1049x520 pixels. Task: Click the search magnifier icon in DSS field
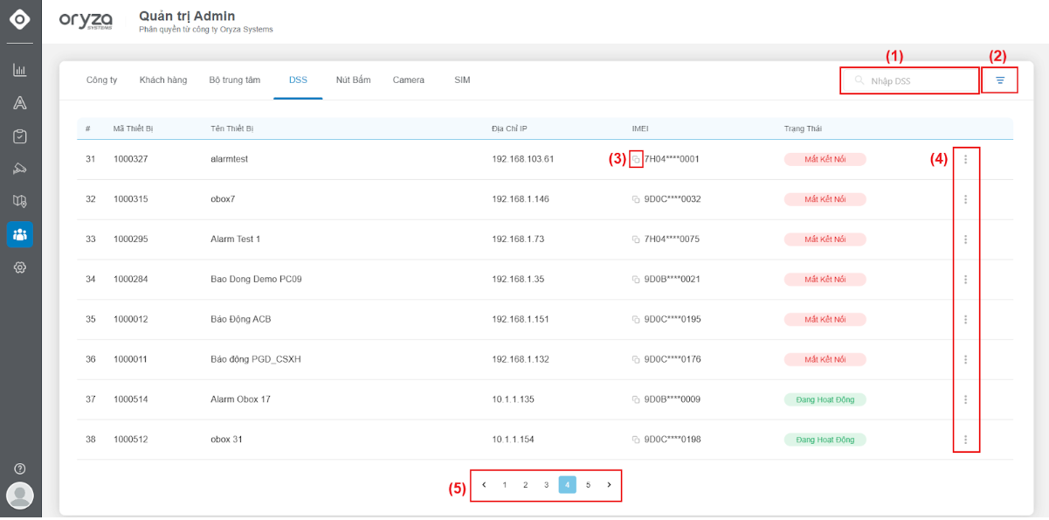click(x=859, y=80)
